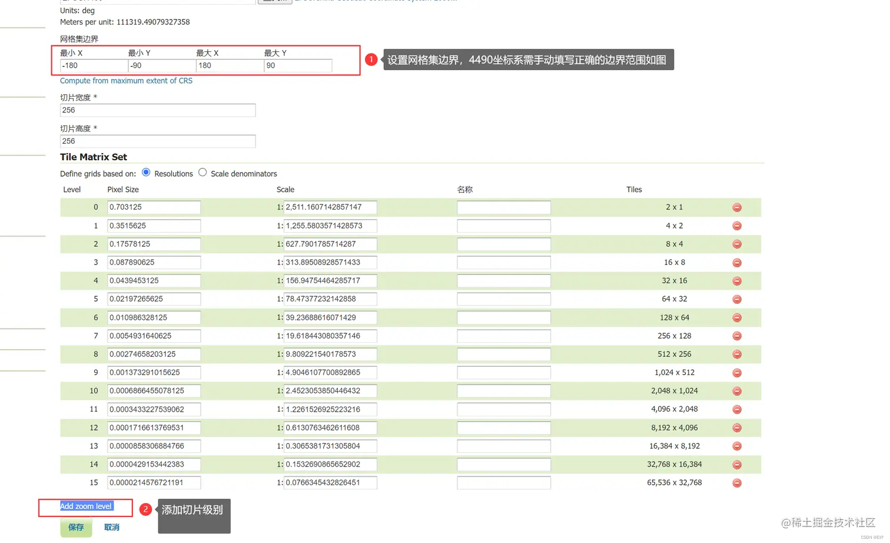
Task: Click the 名称 name field for level 8
Action: point(504,354)
